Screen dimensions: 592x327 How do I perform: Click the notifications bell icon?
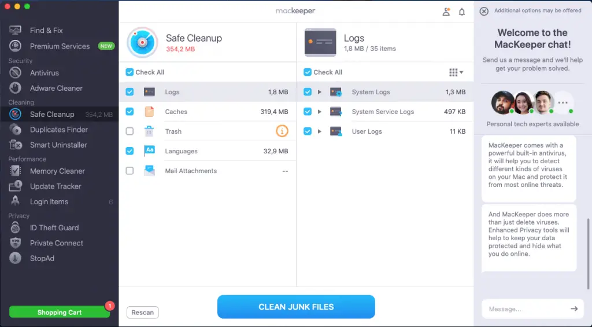tap(462, 12)
